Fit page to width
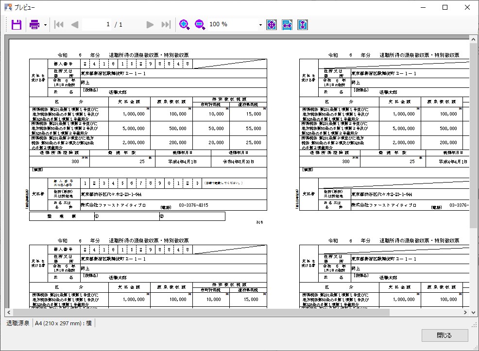This screenshot has width=479, height=351. point(287,24)
